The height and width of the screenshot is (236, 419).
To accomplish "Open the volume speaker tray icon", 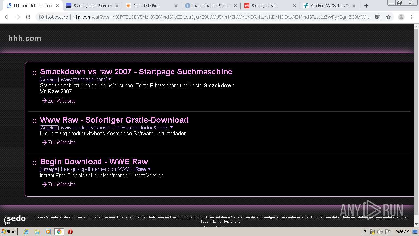I will point(380,232).
